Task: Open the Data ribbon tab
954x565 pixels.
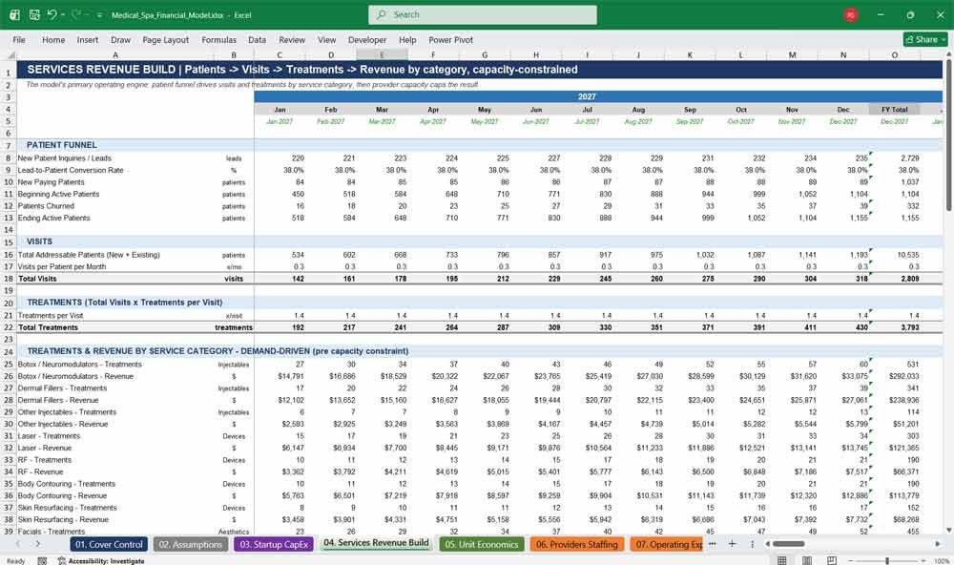Action: (257, 39)
